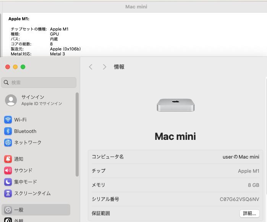Click the メモリ row label
Screen dimensions: 267x222
[x=99, y=185]
